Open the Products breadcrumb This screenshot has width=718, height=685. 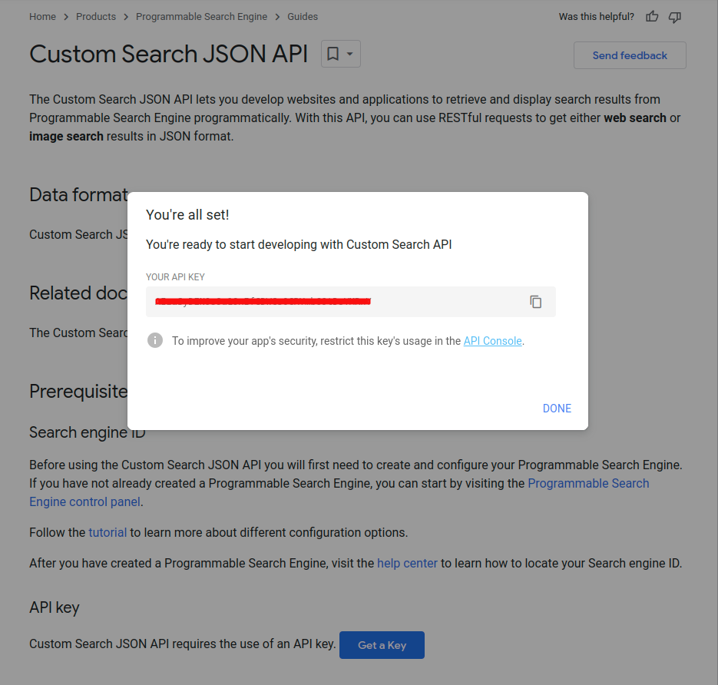[x=96, y=16]
